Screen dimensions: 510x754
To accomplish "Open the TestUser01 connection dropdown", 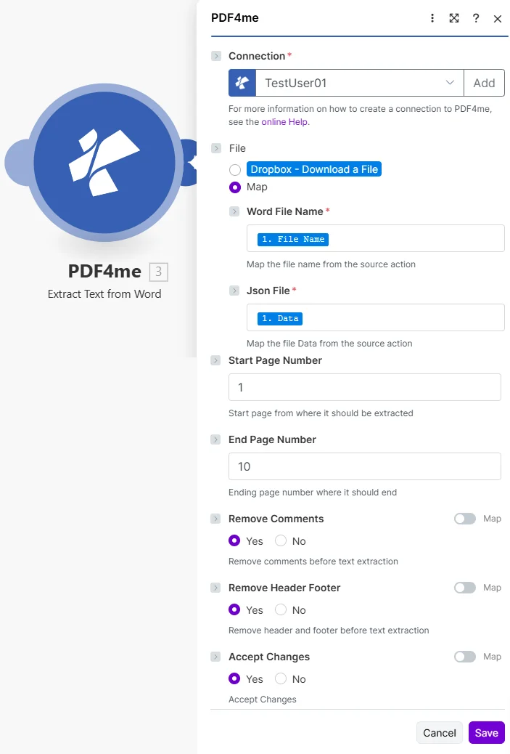I will [360, 84].
